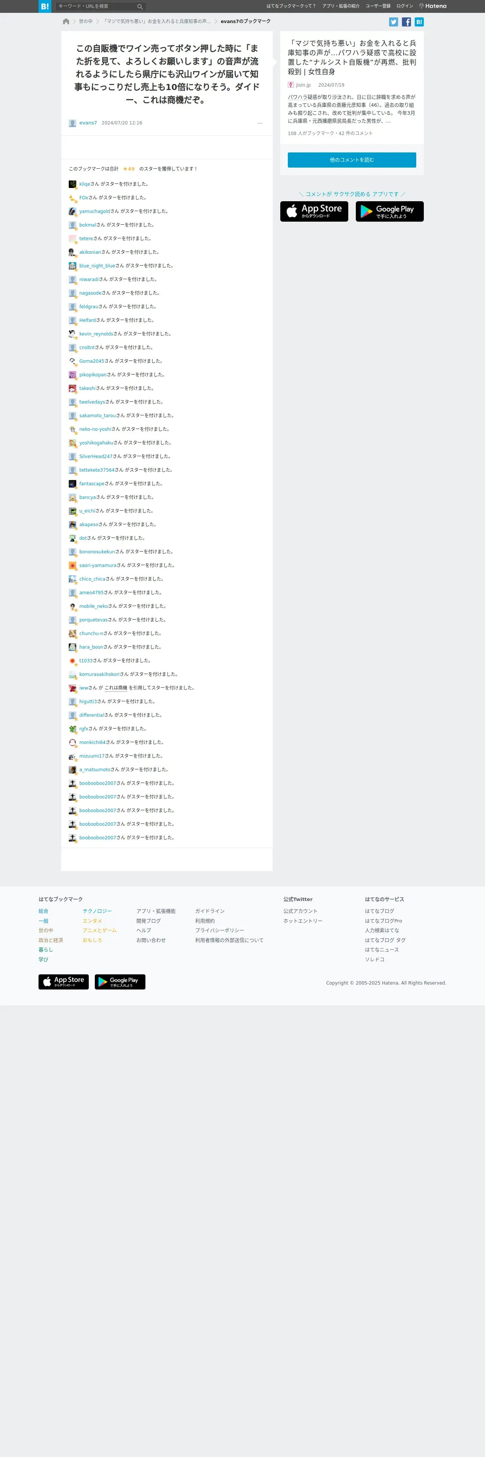This screenshot has width=485, height=1457.
Task: Open the 政治と経済 category in footer
Action: coord(51,940)
